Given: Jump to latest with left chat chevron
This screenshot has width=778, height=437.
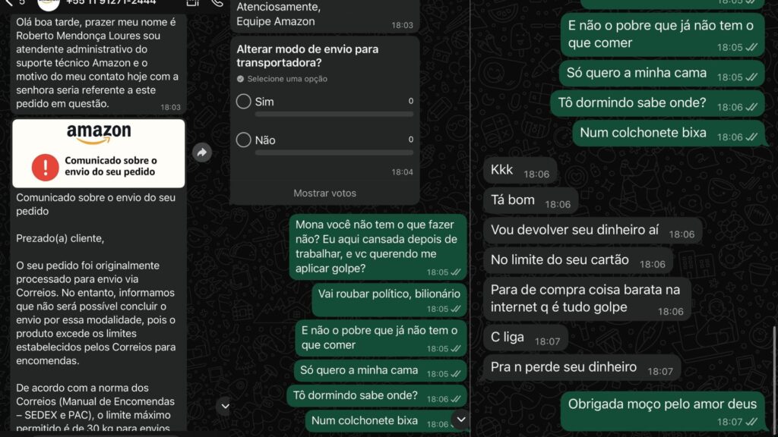Looking at the screenshot, I should tap(225, 407).
